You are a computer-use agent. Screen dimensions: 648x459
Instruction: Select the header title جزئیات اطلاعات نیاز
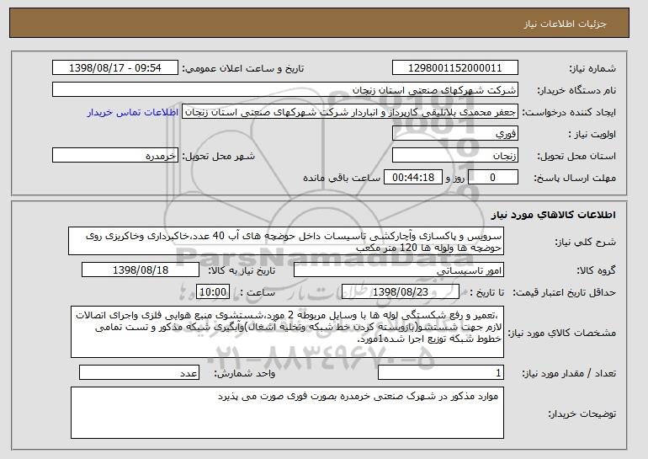coord(565,24)
